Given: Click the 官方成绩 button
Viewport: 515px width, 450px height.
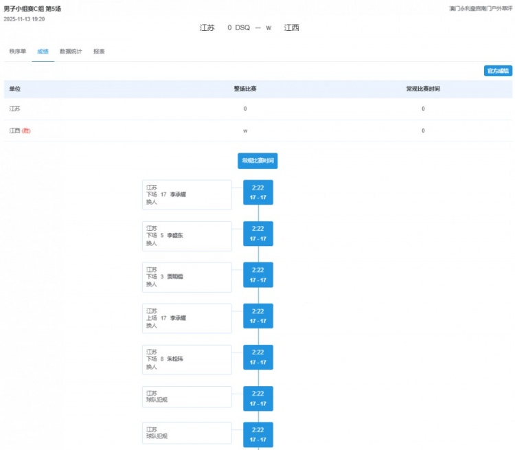Looking at the screenshot, I should [498, 71].
